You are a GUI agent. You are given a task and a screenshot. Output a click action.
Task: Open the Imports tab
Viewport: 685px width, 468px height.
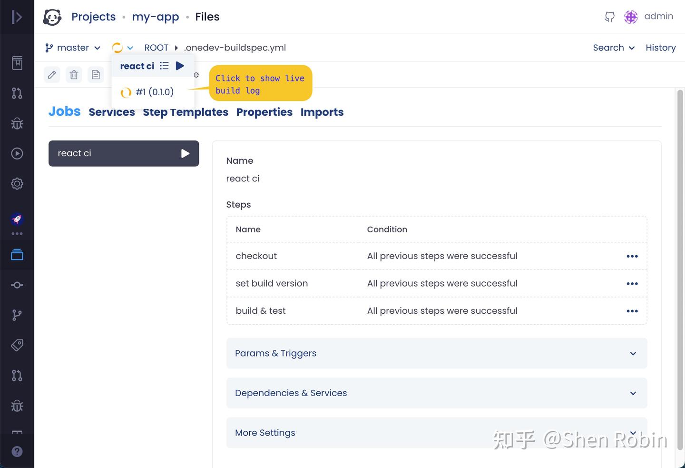[x=322, y=112]
